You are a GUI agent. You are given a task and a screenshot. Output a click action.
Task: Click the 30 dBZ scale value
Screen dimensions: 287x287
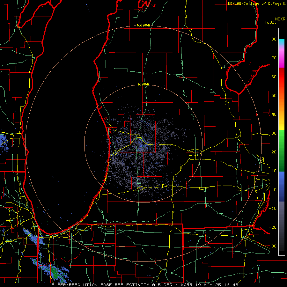pos(274,133)
